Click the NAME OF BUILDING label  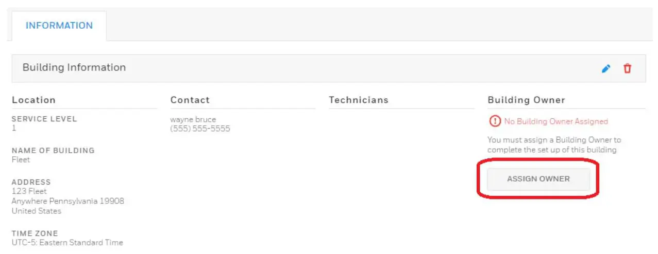click(53, 151)
